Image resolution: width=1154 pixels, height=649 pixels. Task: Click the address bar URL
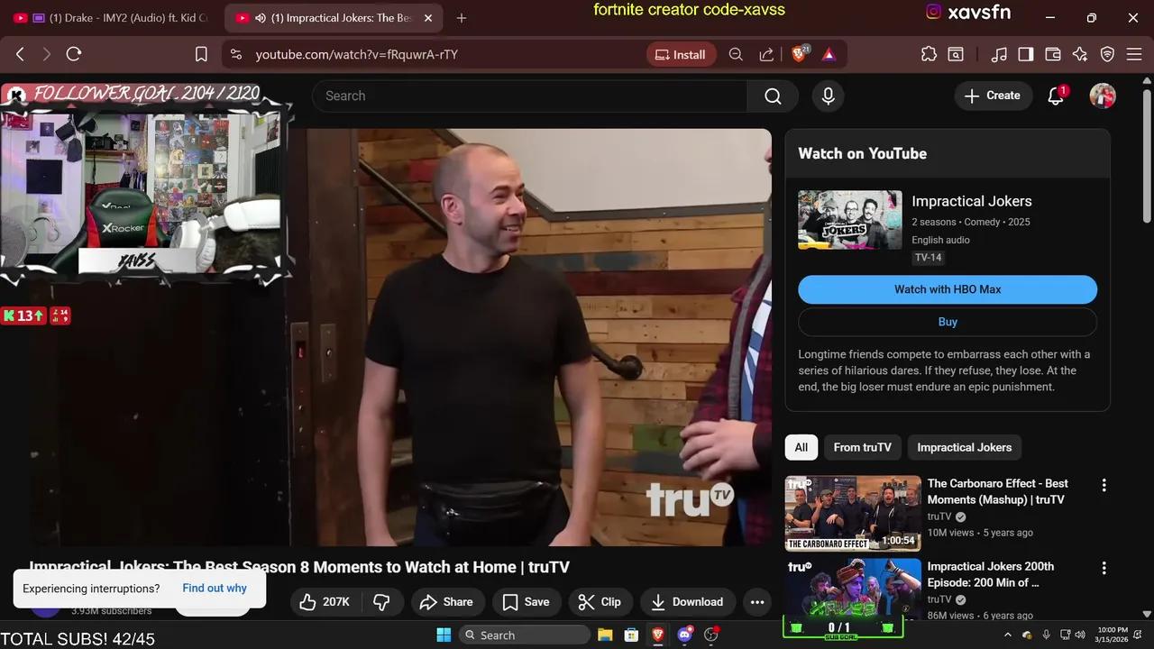pyautogui.click(x=357, y=54)
